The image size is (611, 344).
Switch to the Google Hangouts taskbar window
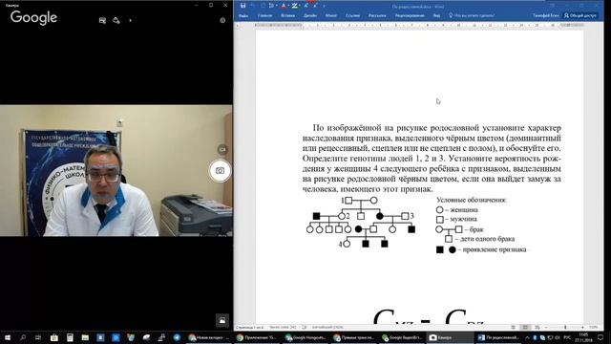point(305,337)
